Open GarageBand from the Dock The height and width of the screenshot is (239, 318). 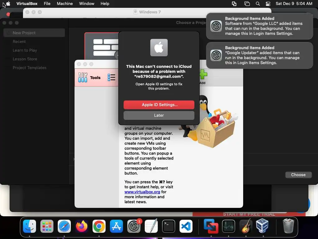(x=246, y=226)
